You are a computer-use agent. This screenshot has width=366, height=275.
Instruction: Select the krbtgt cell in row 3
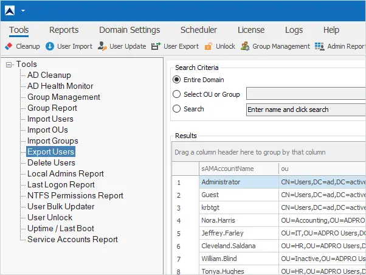pyautogui.click(x=239, y=207)
